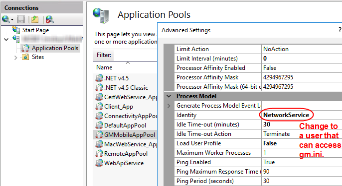Select the Load User Profile value False
This screenshot has width=342, height=186.
coord(270,143)
